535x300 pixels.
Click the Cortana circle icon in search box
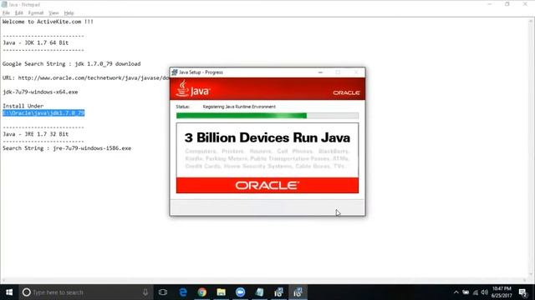coord(27,292)
